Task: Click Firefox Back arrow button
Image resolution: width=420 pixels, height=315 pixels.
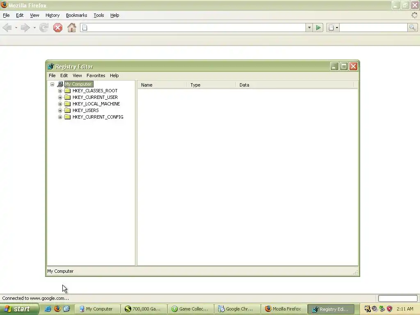Action: pos(7,27)
